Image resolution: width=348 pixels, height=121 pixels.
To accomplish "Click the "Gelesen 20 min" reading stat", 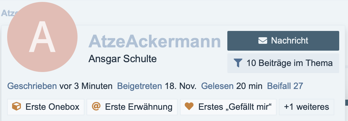I will (232, 86).
